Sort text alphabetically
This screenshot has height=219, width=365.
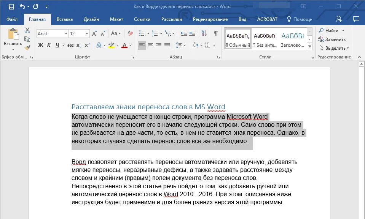pyautogui.click(x=204, y=33)
